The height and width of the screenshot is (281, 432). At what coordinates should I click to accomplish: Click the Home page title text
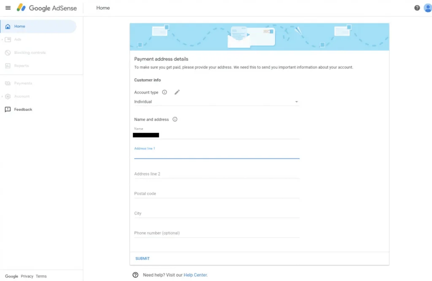click(x=103, y=8)
